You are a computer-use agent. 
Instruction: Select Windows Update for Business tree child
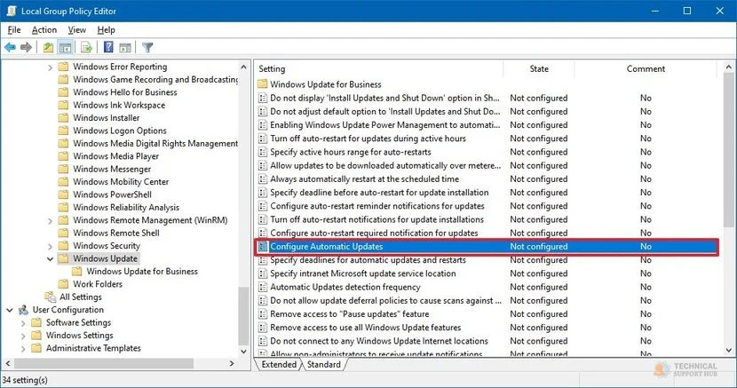(x=142, y=271)
